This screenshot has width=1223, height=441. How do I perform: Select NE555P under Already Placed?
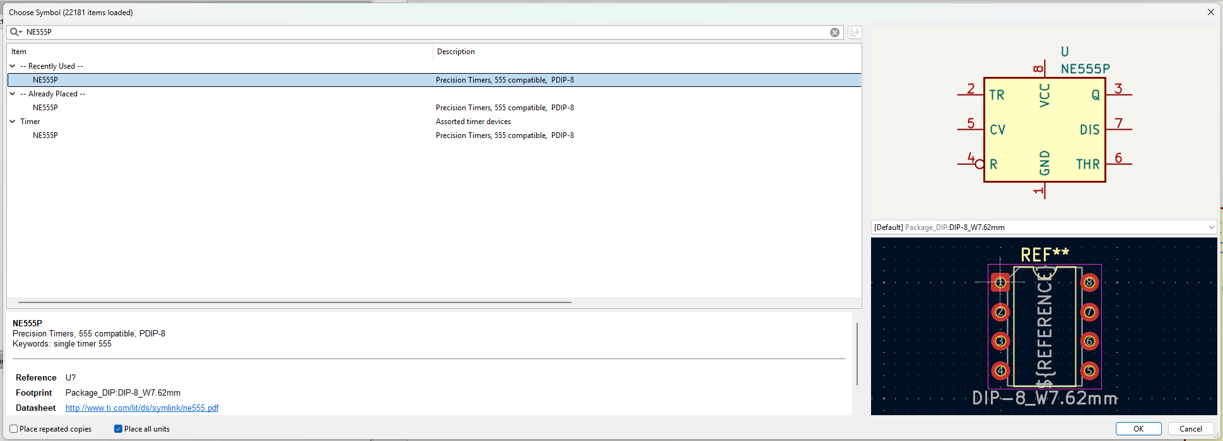(45, 108)
